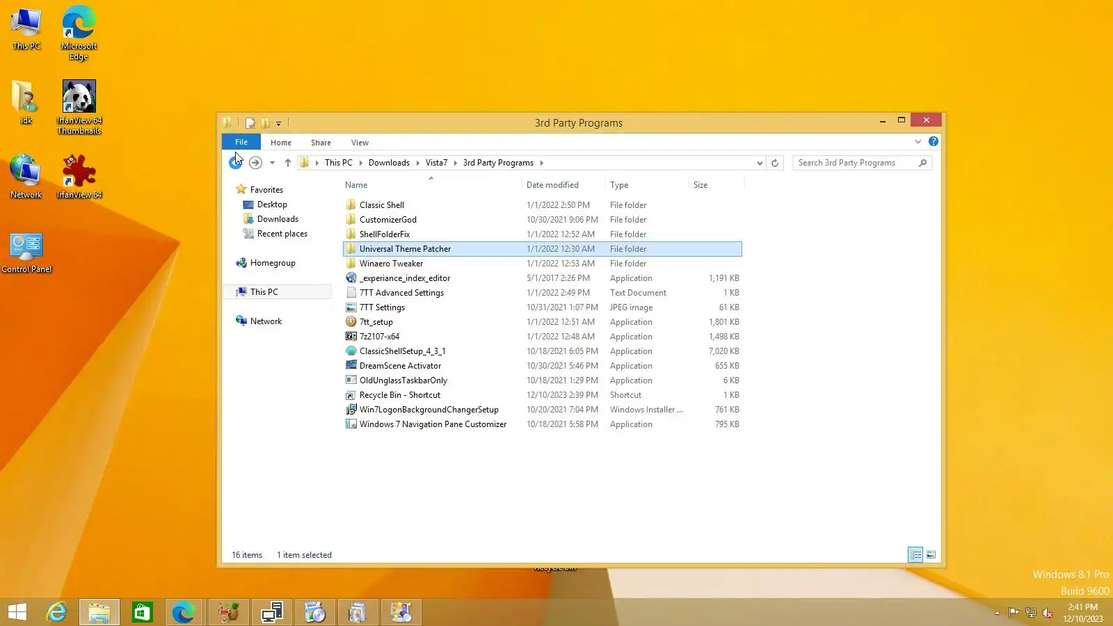1113x626 pixels.
Task: Expand the chevron after This PC in breadcrumb
Action: click(361, 163)
